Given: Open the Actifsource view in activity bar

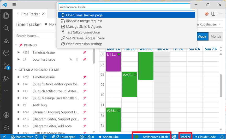Looking at the screenshot, I should point(6,41).
